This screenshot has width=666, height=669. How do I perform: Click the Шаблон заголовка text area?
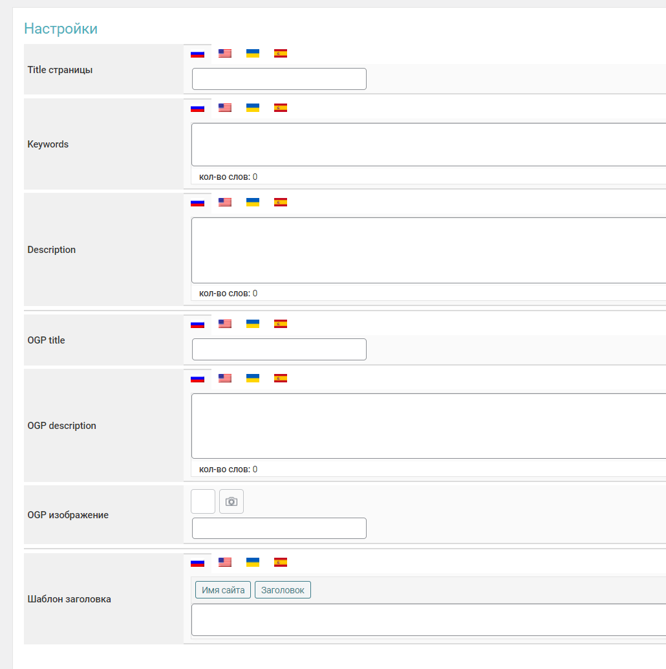[428, 620]
